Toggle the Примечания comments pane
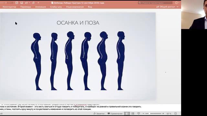Viewport: 207px width, 116px height. 115,113
